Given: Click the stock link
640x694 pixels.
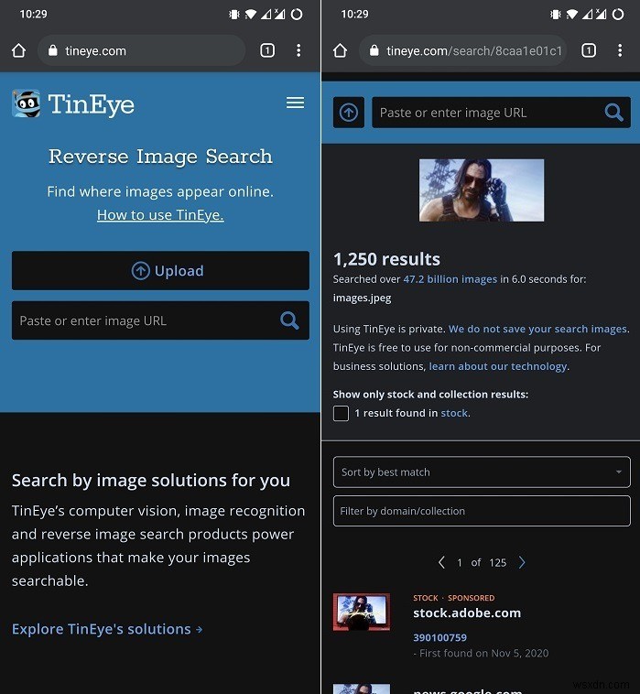Looking at the screenshot, I should tap(454, 413).
